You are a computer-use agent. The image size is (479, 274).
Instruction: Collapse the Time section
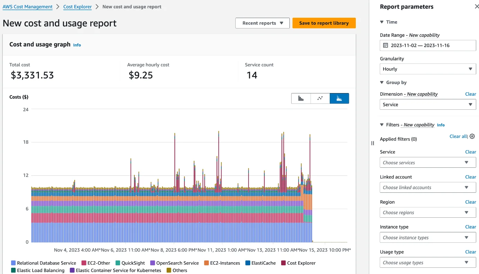coord(382,22)
